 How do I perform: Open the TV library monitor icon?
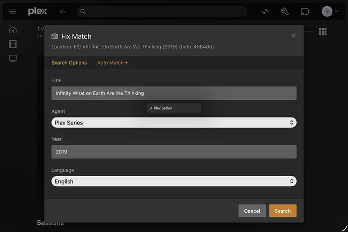pyautogui.click(x=13, y=58)
